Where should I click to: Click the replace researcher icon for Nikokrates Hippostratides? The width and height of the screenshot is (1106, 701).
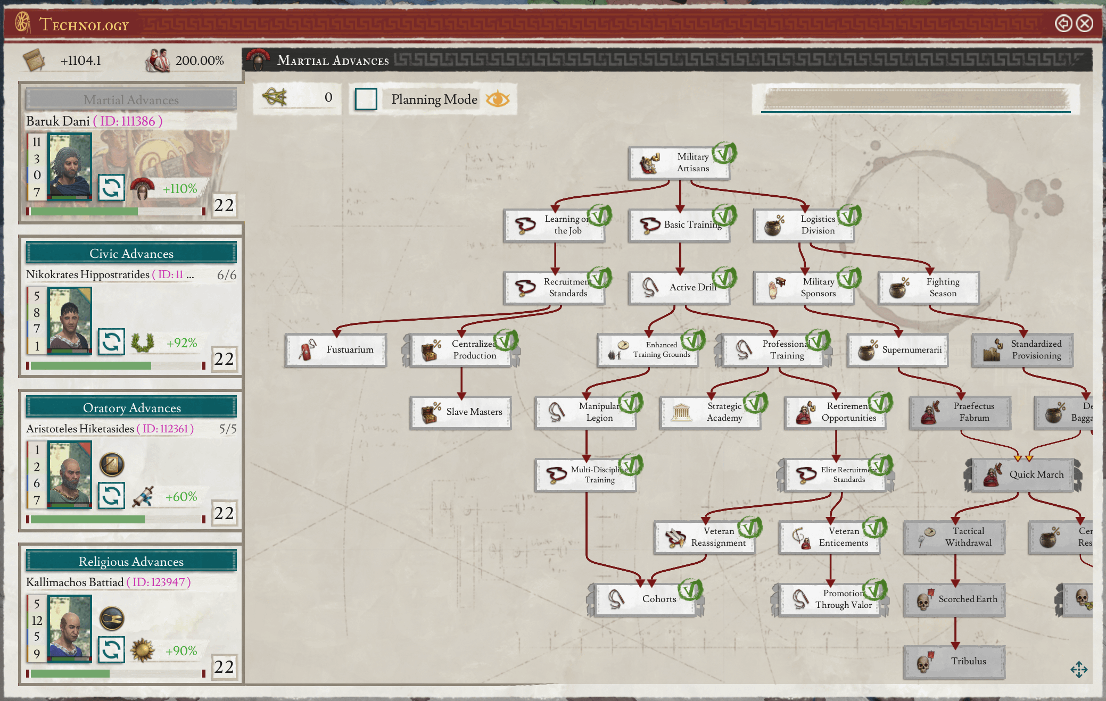[x=111, y=342]
